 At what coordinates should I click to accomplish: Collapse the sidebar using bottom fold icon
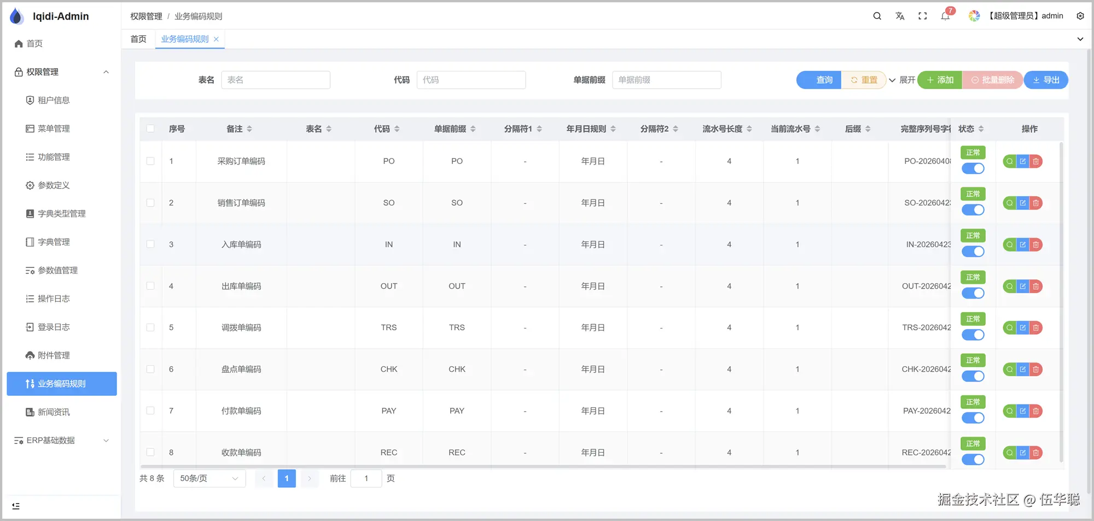(x=16, y=506)
